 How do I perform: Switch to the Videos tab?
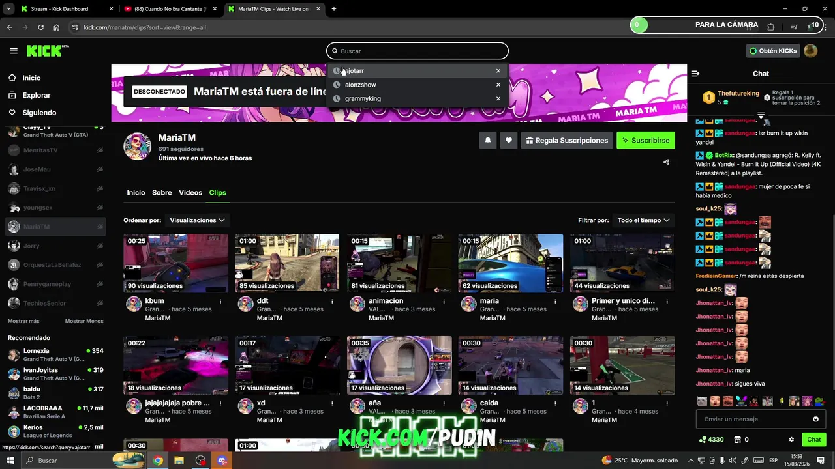point(190,193)
